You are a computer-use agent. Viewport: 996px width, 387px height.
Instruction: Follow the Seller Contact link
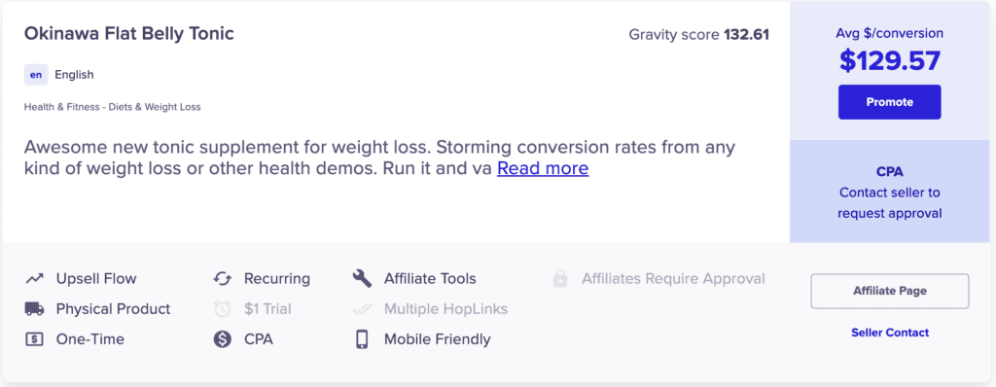(889, 333)
